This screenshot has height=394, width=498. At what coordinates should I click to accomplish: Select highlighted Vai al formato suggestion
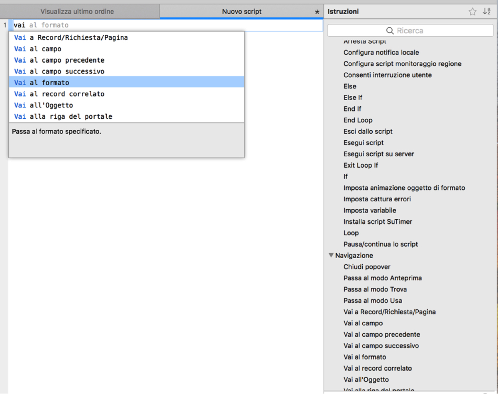click(126, 83)
